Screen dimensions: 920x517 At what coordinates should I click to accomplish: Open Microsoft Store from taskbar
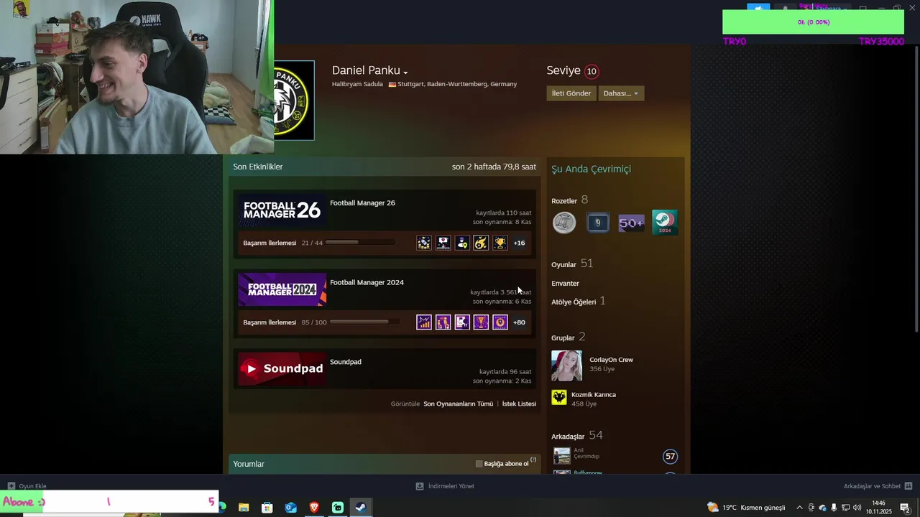[267, 508]
